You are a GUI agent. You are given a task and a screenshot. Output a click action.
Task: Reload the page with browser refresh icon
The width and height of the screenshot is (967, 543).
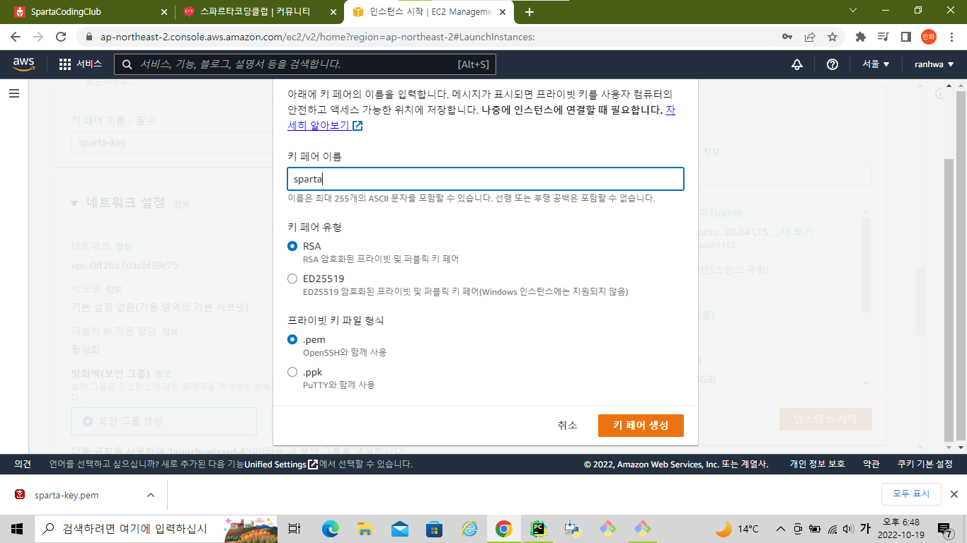click(61, 37)
